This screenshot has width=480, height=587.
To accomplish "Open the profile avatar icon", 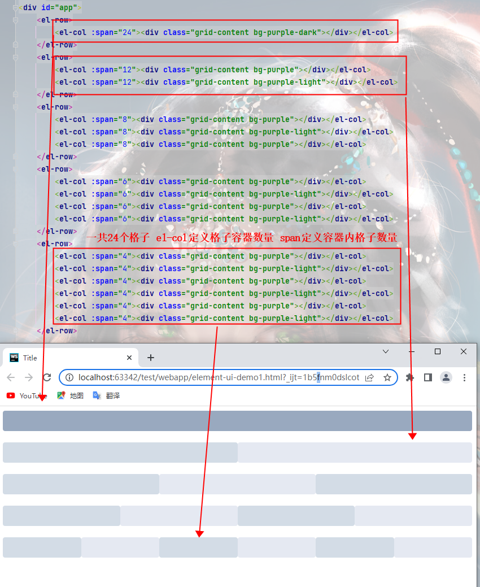I will [446, 377].
